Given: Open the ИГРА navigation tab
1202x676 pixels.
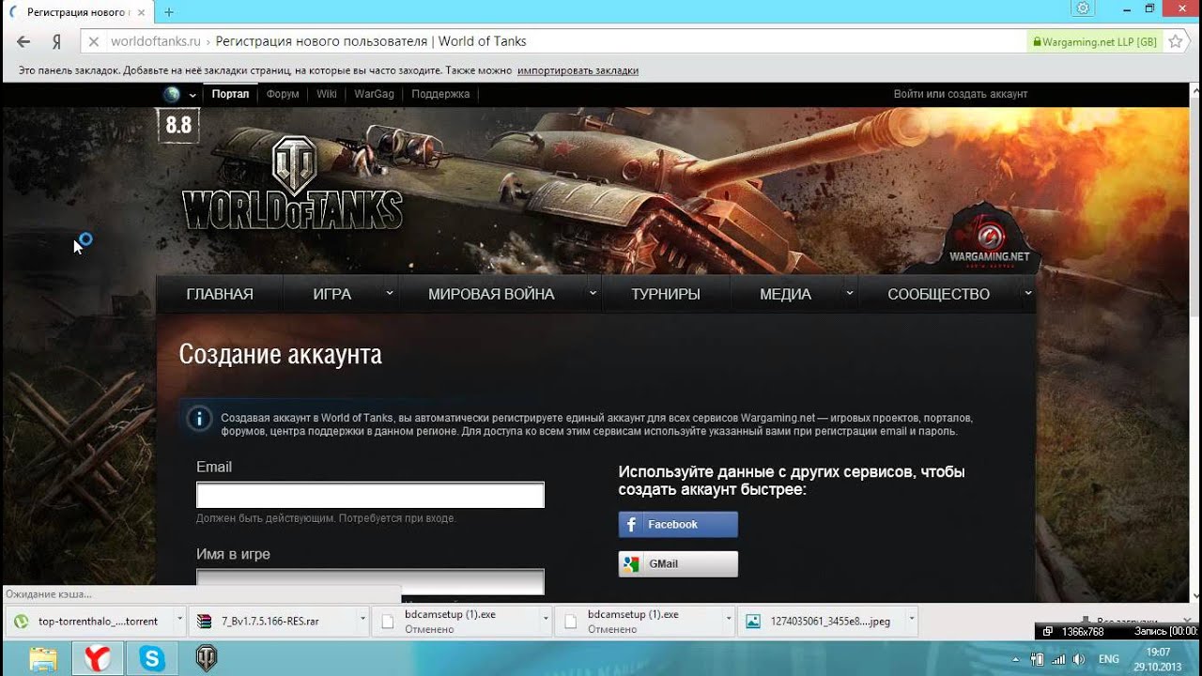Looking at the screenshot, I should tap(331, 294).
